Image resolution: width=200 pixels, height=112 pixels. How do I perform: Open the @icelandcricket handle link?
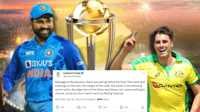click(72, 76)
